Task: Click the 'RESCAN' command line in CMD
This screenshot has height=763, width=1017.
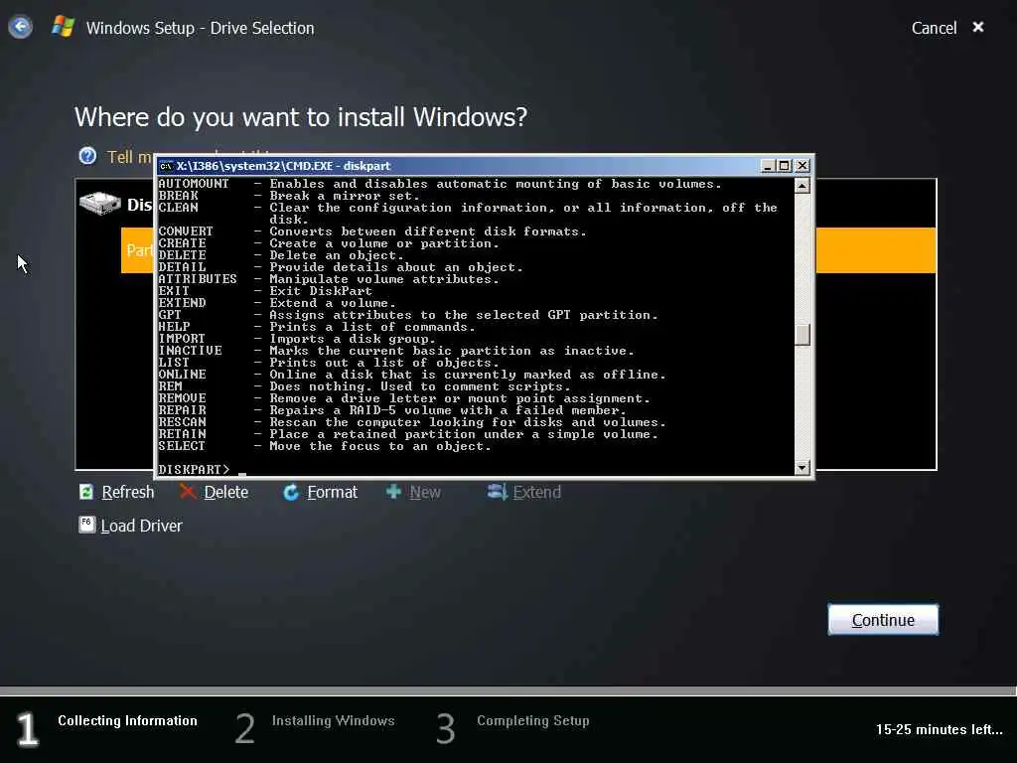Action: [x=412, y=422]
